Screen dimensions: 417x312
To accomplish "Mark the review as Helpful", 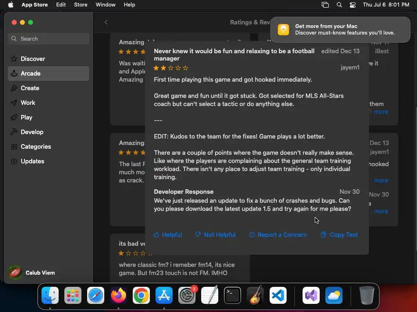I will (x=168, y=234).
